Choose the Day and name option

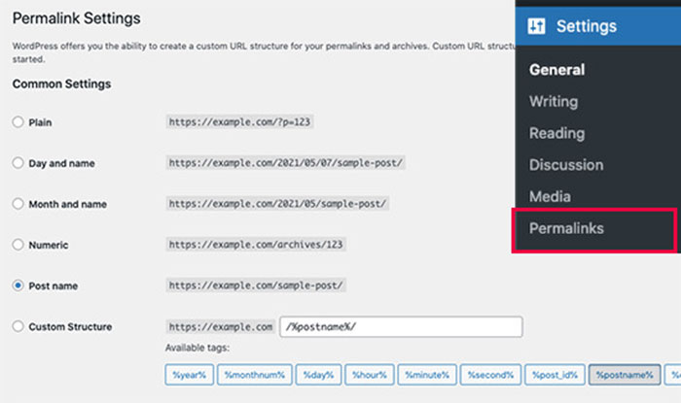coord(18,163)
